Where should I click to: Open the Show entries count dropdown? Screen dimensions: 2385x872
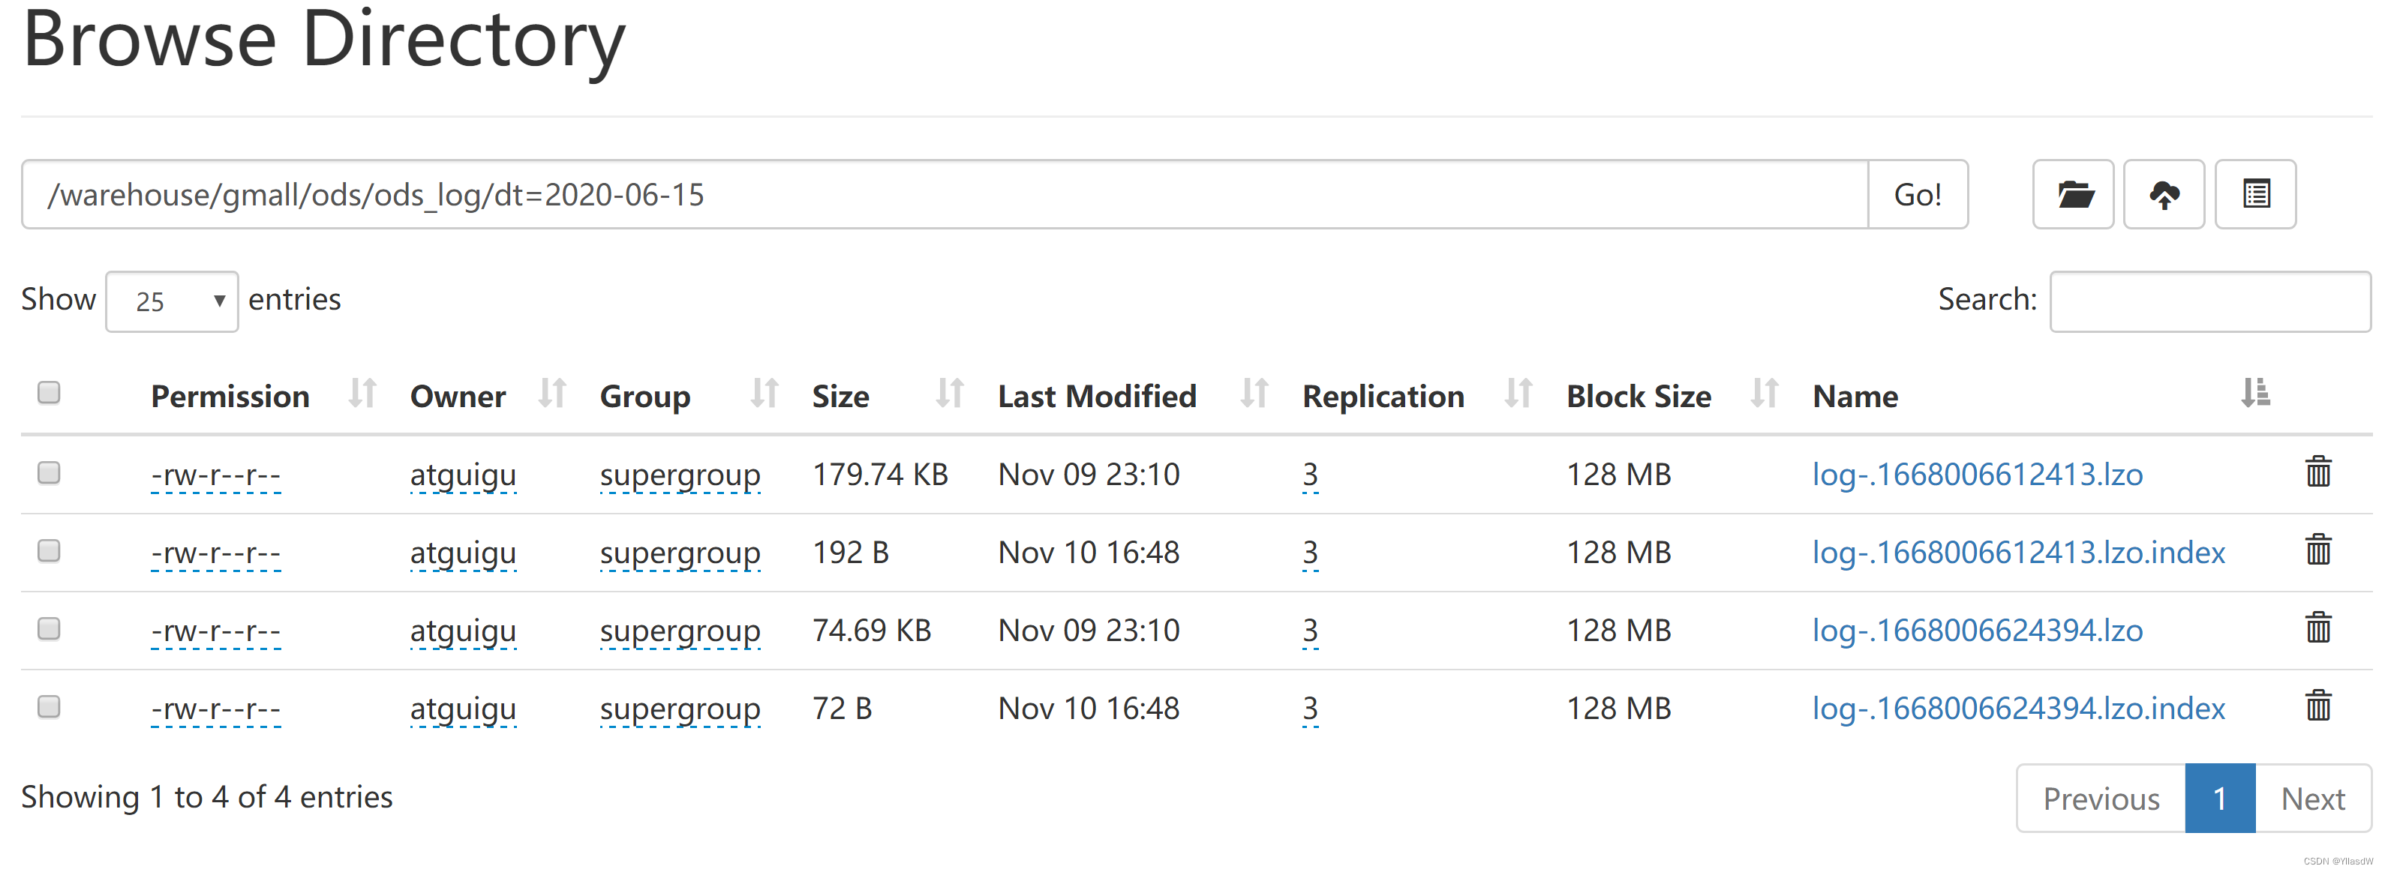coord(171,301)
